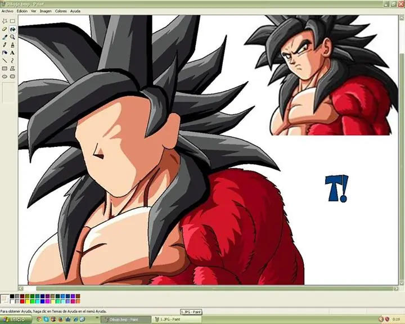Switch to 1.JPG - Paint taskbar button
The image size is (405, 324).
click(177, 319)
